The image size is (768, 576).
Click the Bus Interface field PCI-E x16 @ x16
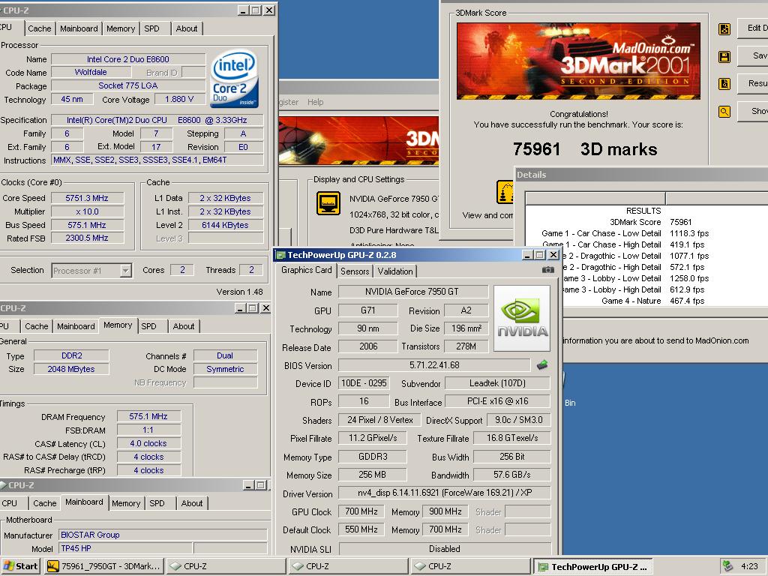click(497, 401)
